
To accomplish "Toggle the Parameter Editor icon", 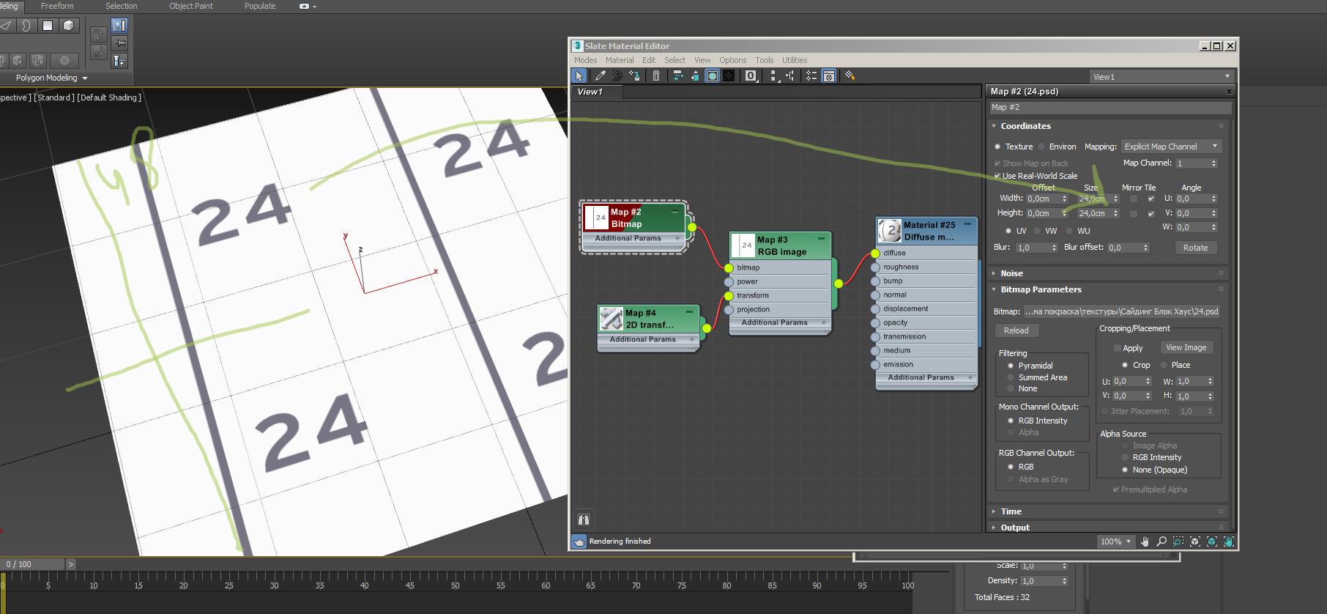I will 829,75.
